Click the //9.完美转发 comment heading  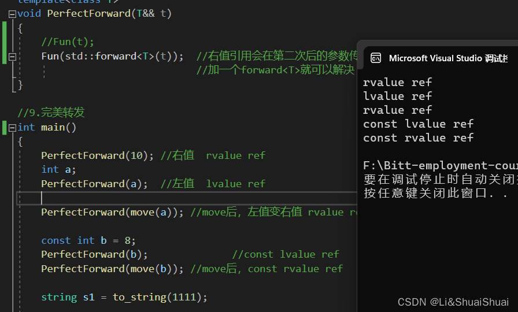51,113
